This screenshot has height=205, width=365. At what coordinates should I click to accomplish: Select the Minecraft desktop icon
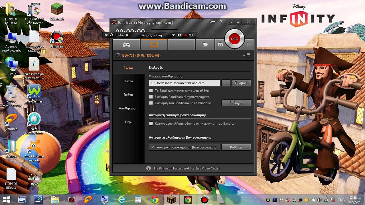(57, 12)
